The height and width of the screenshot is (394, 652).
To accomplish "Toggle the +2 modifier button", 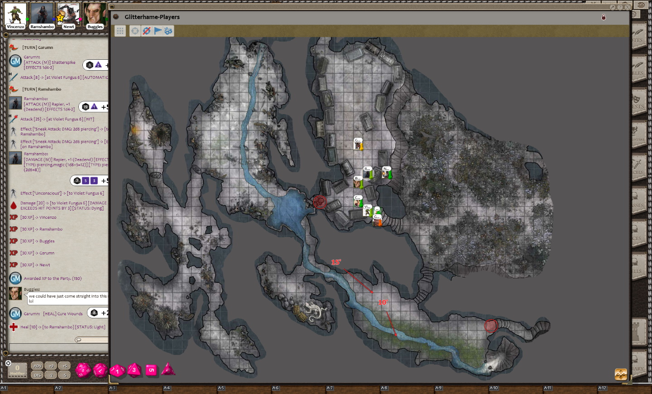I will 52,366.
